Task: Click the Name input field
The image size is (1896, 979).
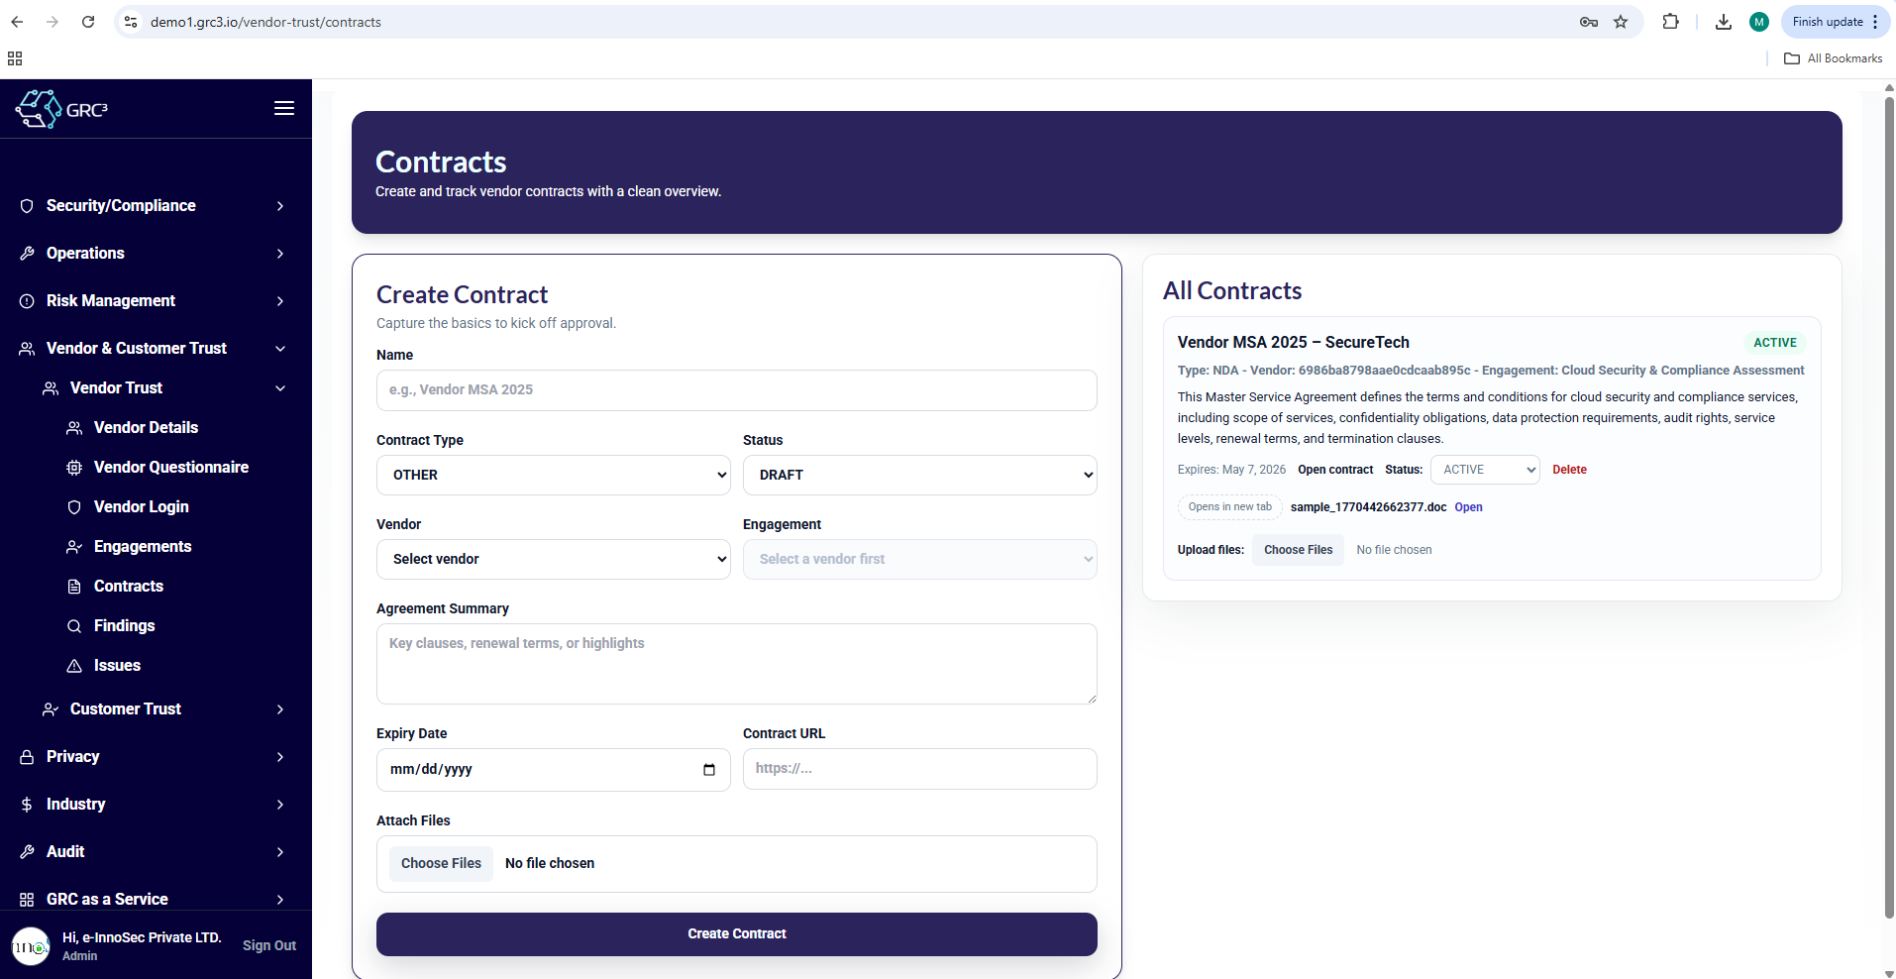Action: [736, 390]
